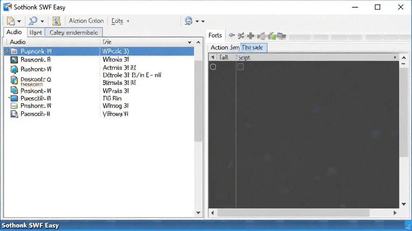Open the Catey endermibele tab
This screenshot has width=412, height=231.
coord(74,33)
